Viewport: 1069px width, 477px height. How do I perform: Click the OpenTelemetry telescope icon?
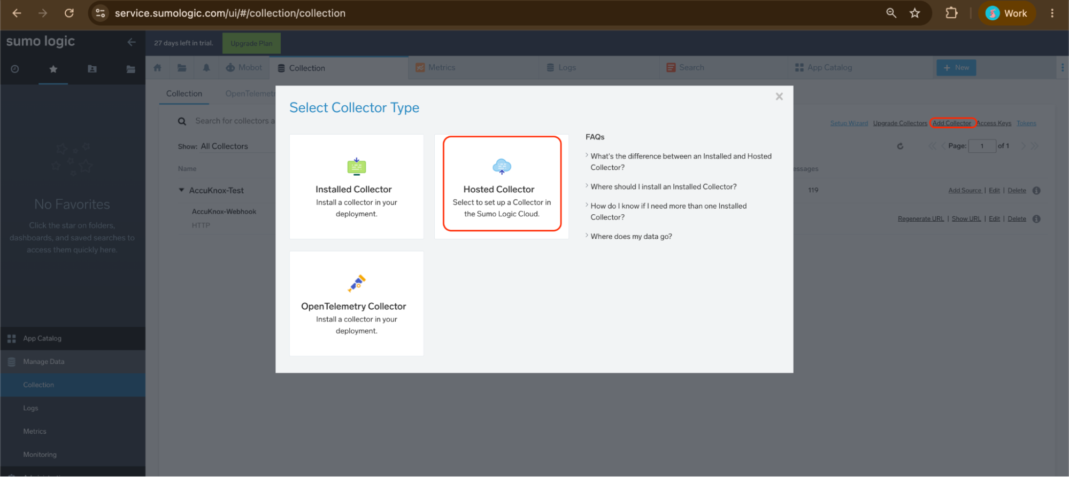point(357,283)
